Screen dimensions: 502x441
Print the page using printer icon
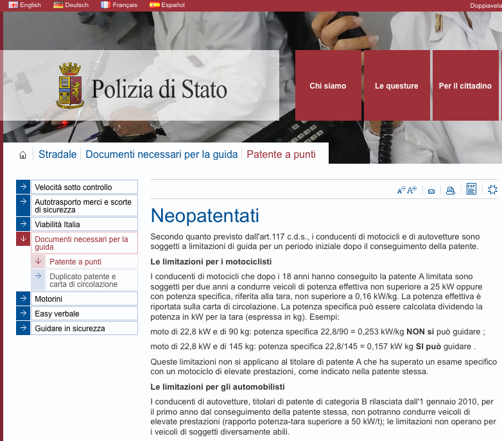(451, 191)
